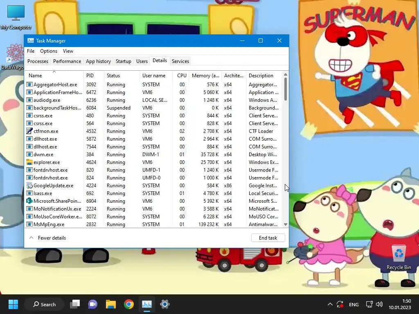Viewport: 419px width, 314px height.
Task: Click the taskbar Search box
Action: coord(44,304)
